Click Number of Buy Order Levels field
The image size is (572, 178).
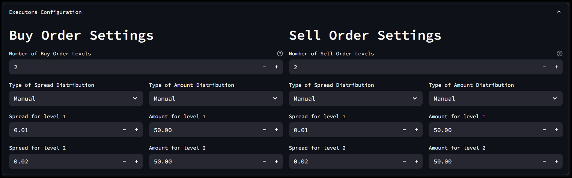[x=131, y=67]
